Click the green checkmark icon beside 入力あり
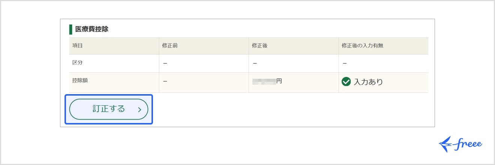 click(346, 82)
